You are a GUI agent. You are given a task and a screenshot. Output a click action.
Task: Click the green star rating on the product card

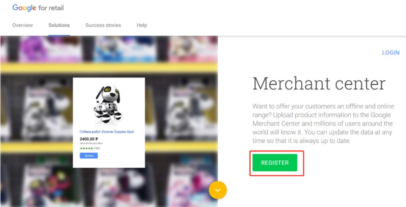click(x=86, y=148)
